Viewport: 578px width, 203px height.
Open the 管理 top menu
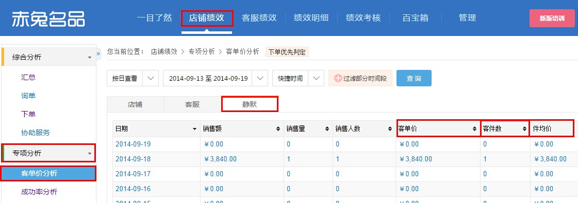point(468,17)
